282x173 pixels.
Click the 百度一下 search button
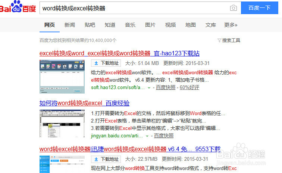pos(260,8)
